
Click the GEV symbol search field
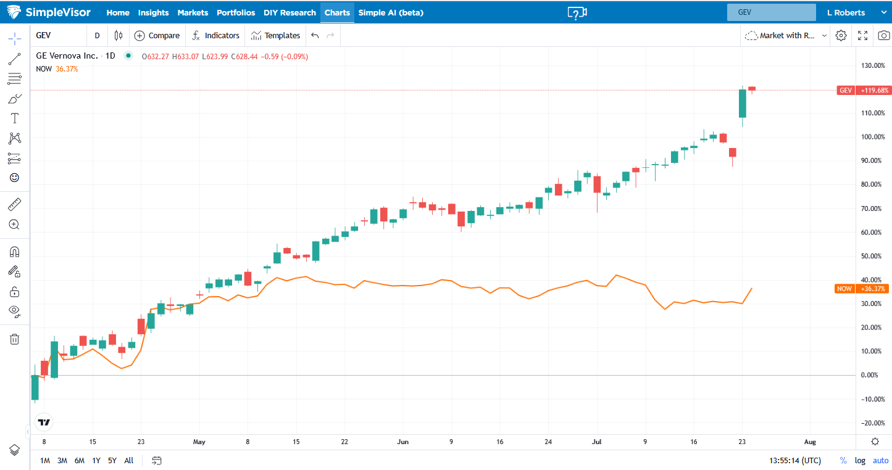[x=59, y=36]
